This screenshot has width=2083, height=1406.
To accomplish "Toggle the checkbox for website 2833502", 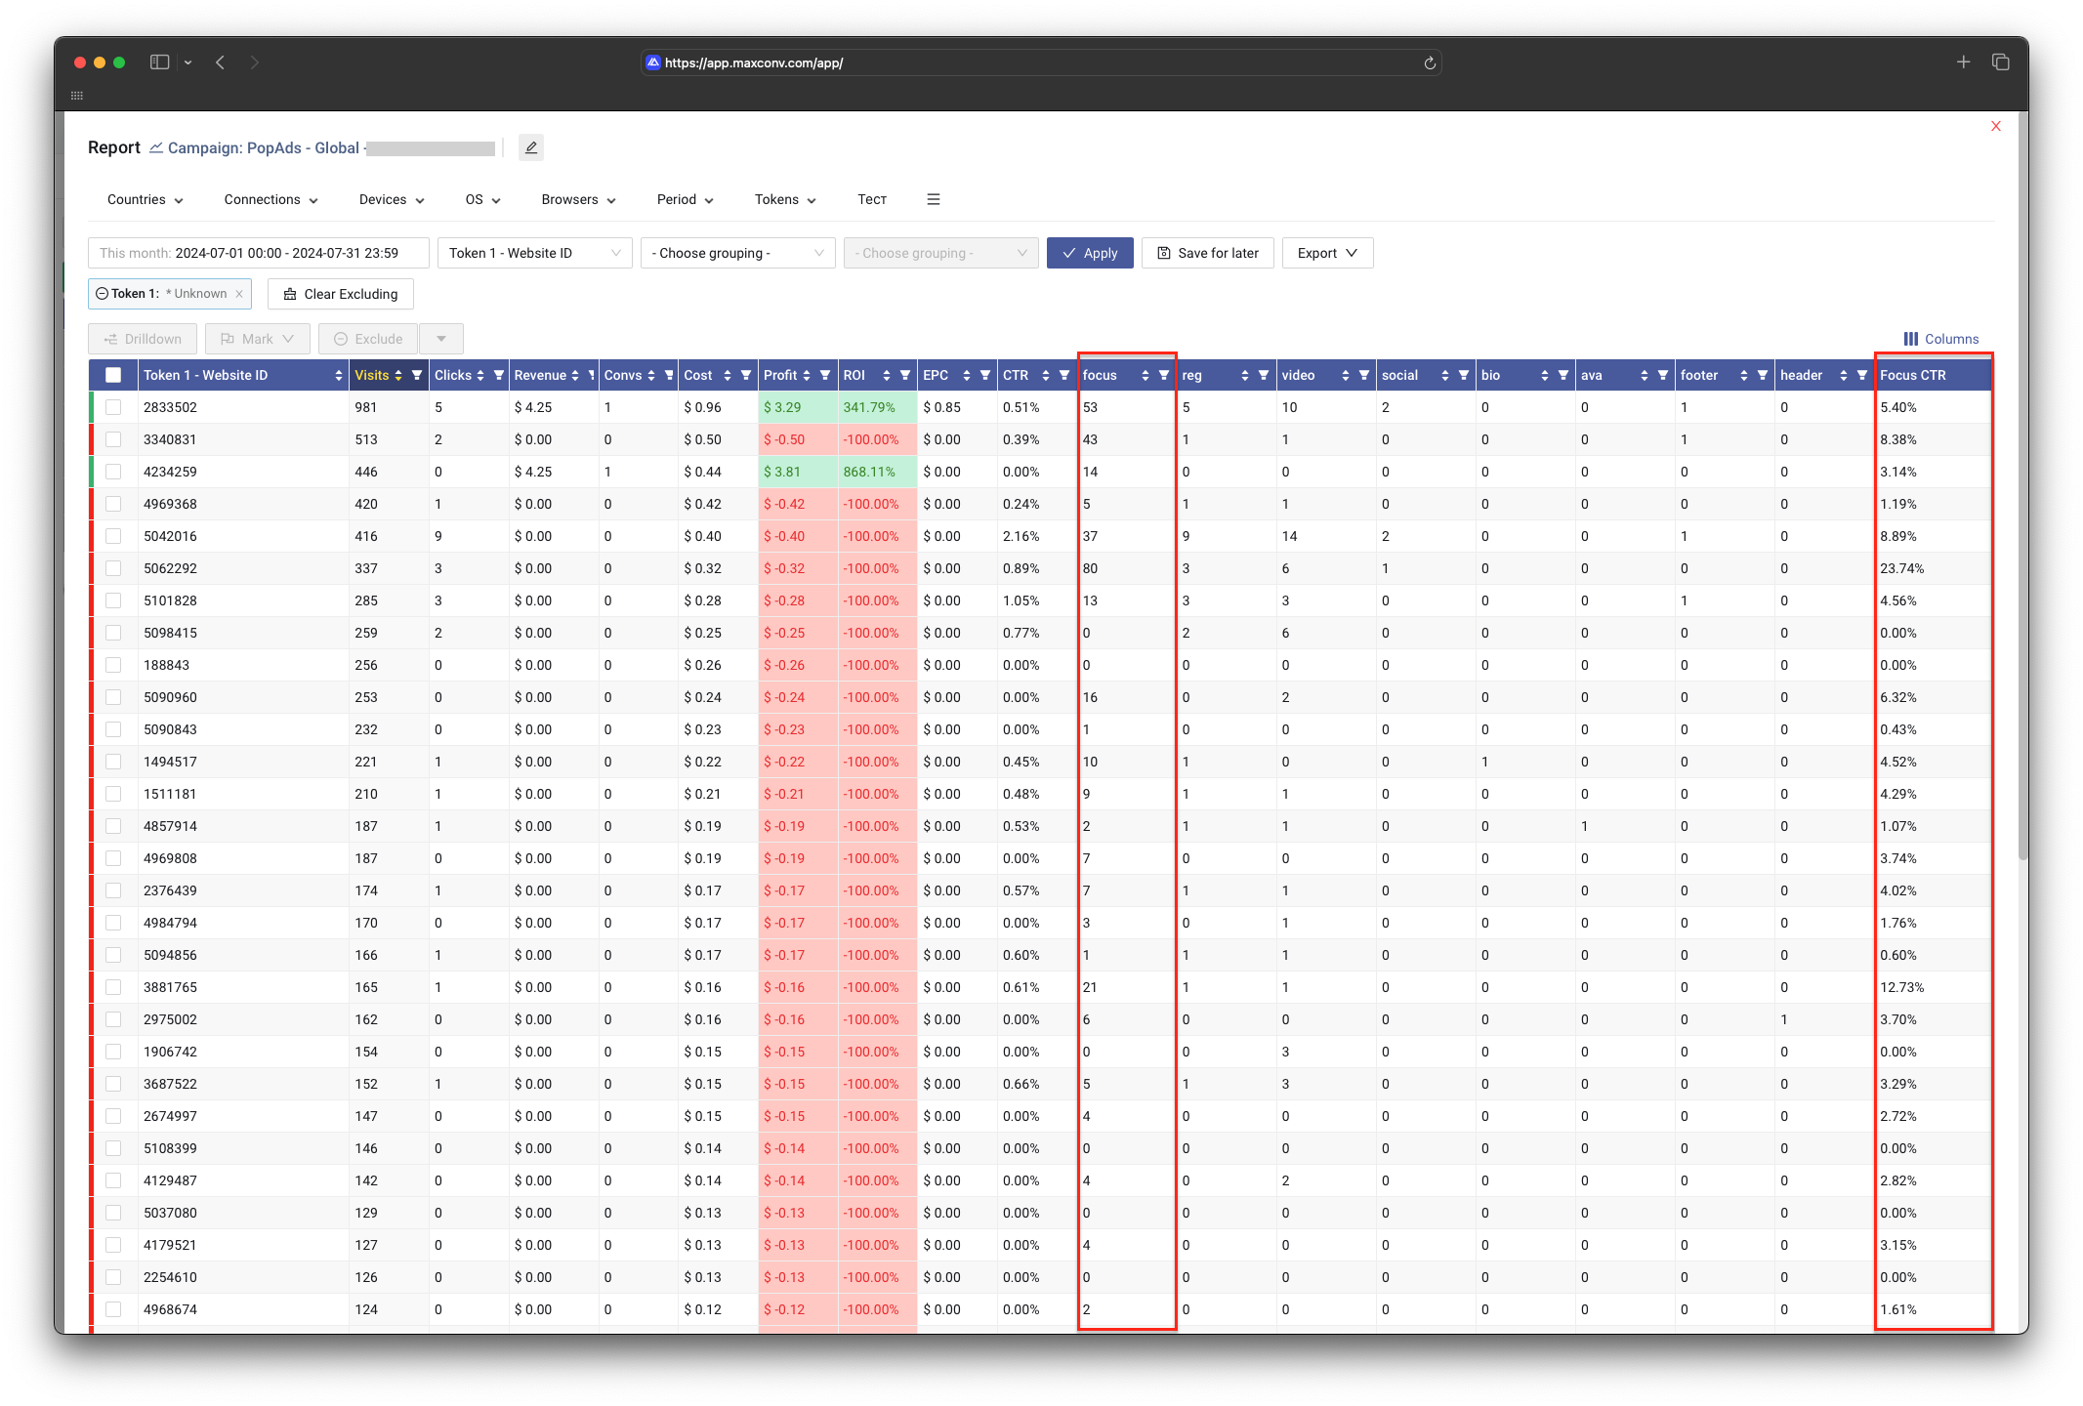I will click(x=116, y=408).
